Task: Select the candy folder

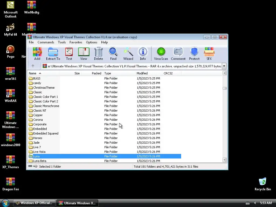Action: pyautogui.click(x=35, y=83)
